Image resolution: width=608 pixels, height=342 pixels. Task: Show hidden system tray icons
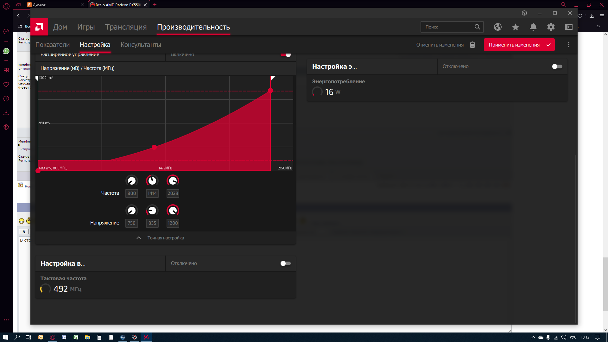[x=533, y=337]
